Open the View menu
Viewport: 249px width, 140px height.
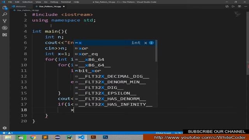[x=38, y=2]
